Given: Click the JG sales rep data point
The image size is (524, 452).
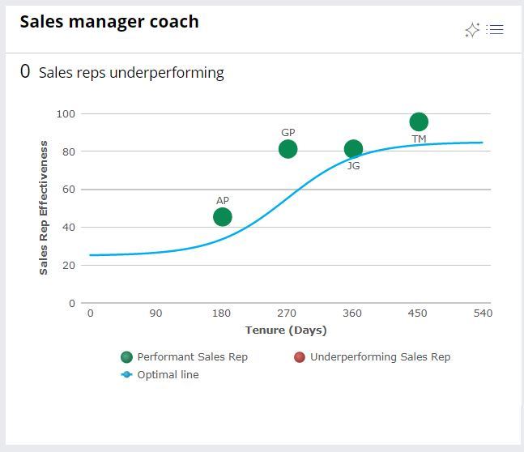Looking at the screenshot, I should click(353, 149).
